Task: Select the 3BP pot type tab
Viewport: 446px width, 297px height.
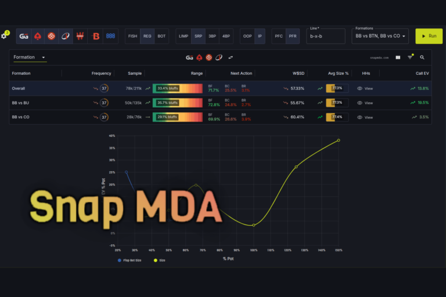Action: pos(212,36)
